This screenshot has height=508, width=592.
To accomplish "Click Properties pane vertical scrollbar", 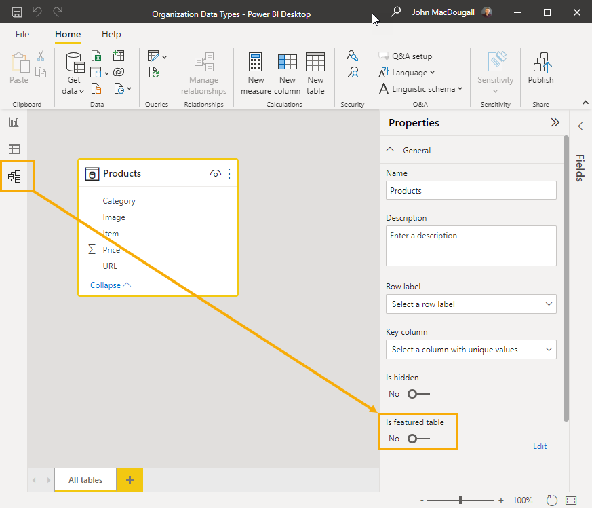I will coord(566,278).
